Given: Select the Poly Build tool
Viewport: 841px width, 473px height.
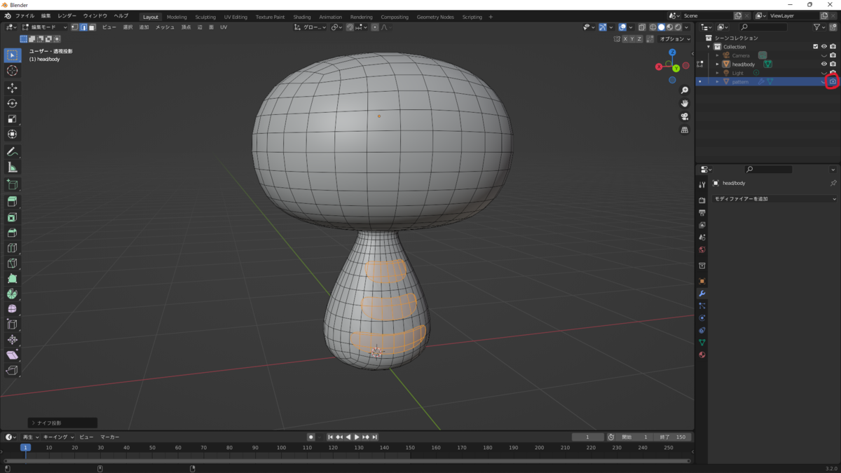Looking at the screenshot, I should point(12,278).
